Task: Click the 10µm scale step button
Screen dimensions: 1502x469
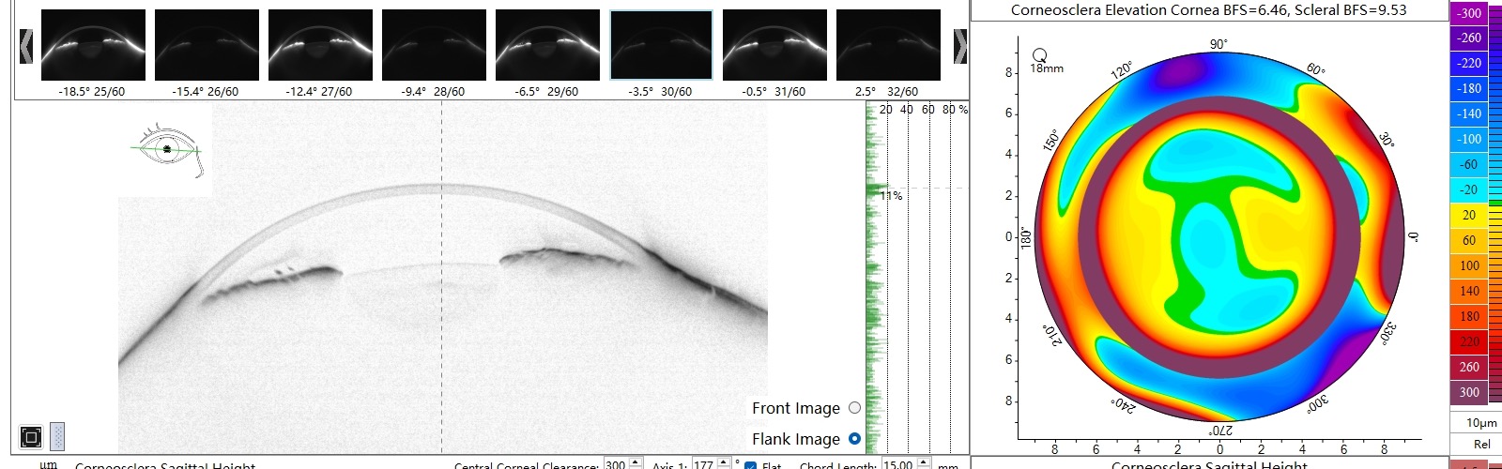Action: click(x=1481, y=423)
